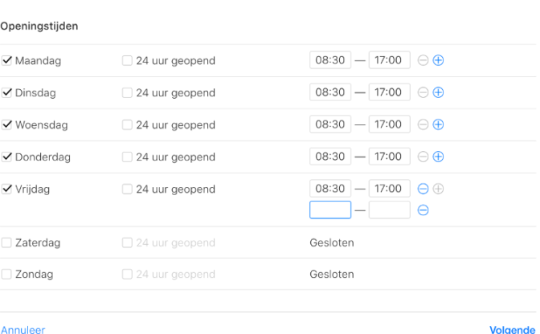Enable 24 uur geopend for Dinsdag
Image resolution: width=540 pixels, height=334 pixels.
coord(128,92)
